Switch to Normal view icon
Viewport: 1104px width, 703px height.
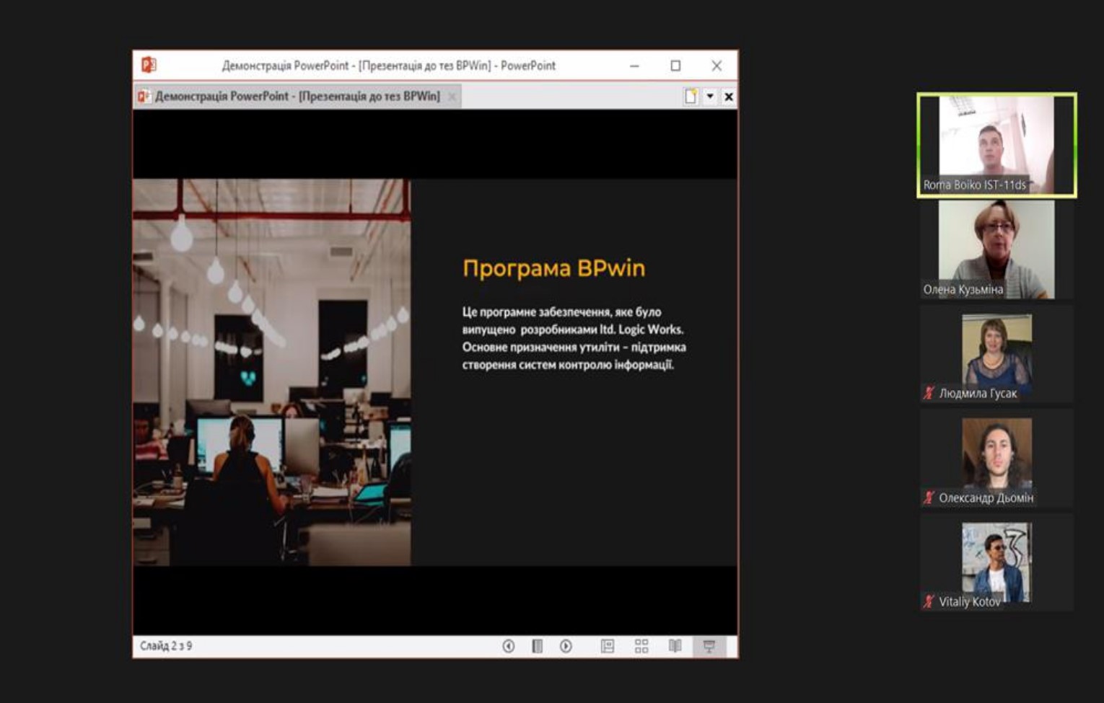pyautogui.click(x=608, y=646)
